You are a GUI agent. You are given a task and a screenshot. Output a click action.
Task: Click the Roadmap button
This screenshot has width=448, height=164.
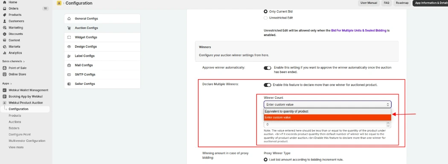pos(402,3)
